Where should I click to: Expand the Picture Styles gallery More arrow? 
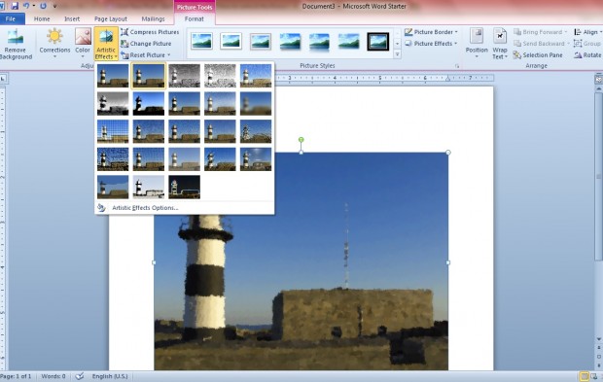397,54
